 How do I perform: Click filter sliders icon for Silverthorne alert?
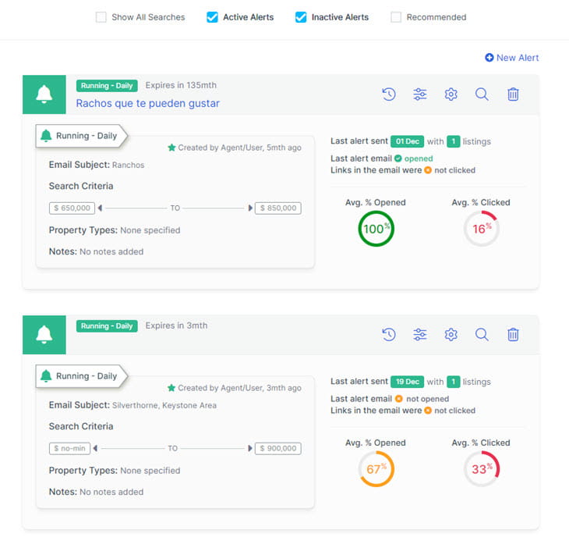[420, 335]
